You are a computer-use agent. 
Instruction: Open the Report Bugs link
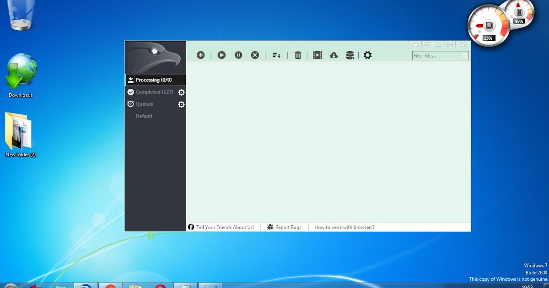288,227
